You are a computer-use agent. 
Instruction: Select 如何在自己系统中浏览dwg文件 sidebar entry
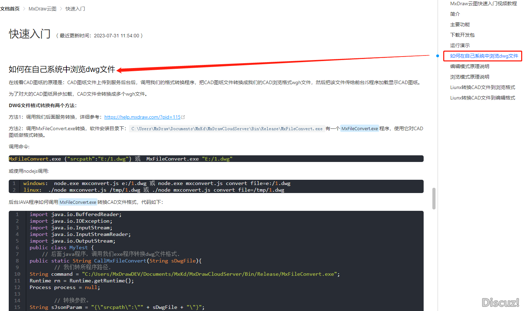pos(484,56)
